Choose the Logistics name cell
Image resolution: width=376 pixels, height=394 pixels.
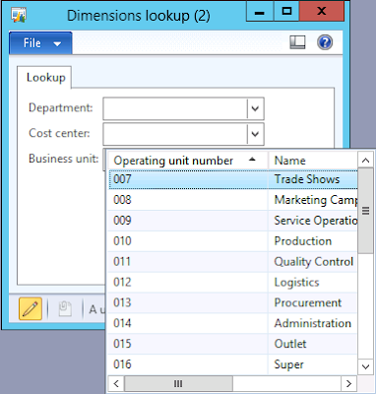point(313,282)
